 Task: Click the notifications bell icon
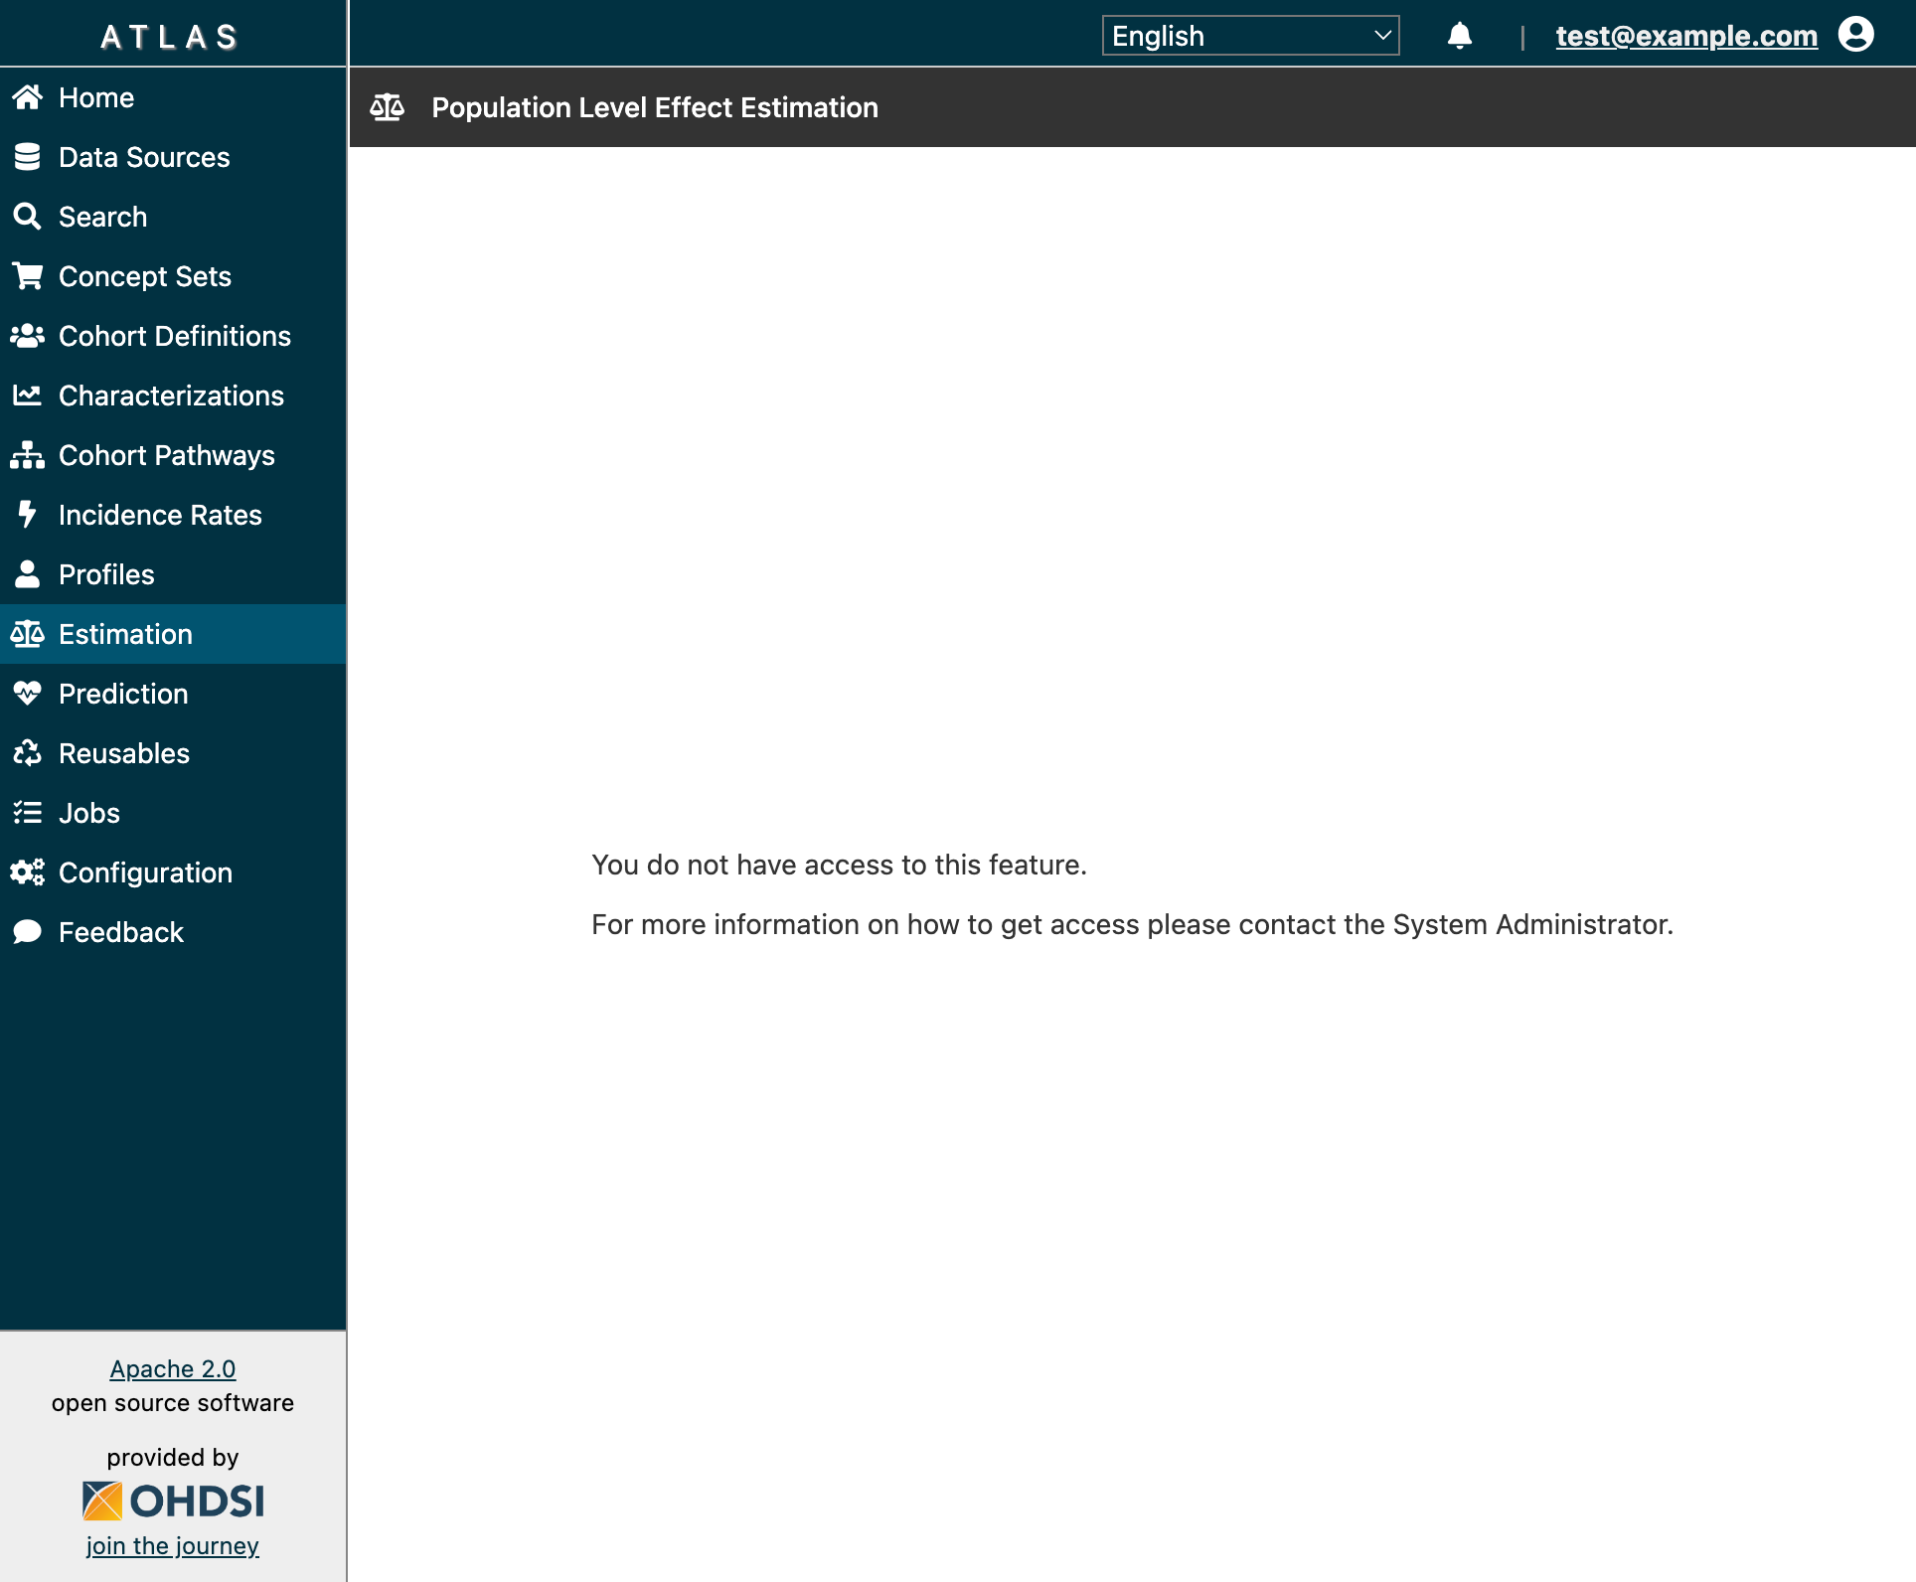click(1459, 36)
